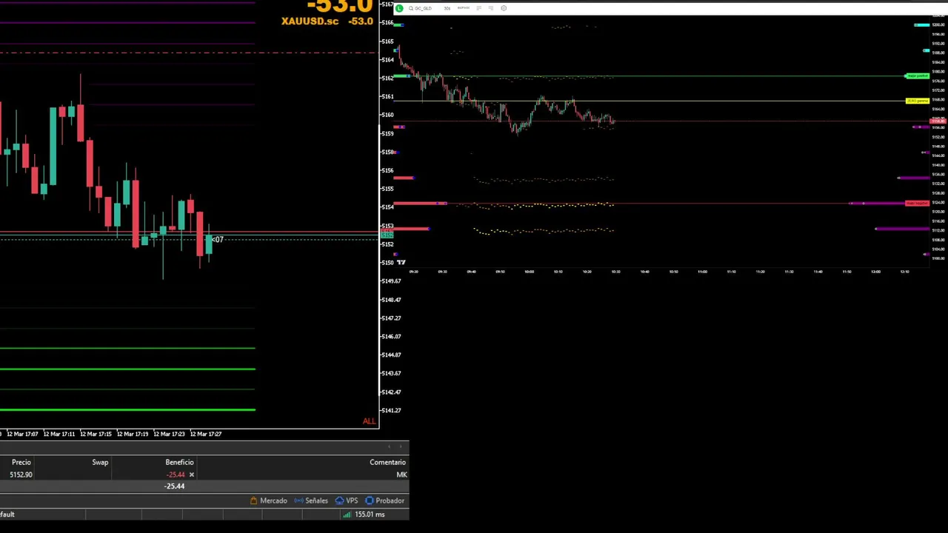Open the 30s timeframe selector
The width and height of the screenshot is (948, 533).
point(447,8)
